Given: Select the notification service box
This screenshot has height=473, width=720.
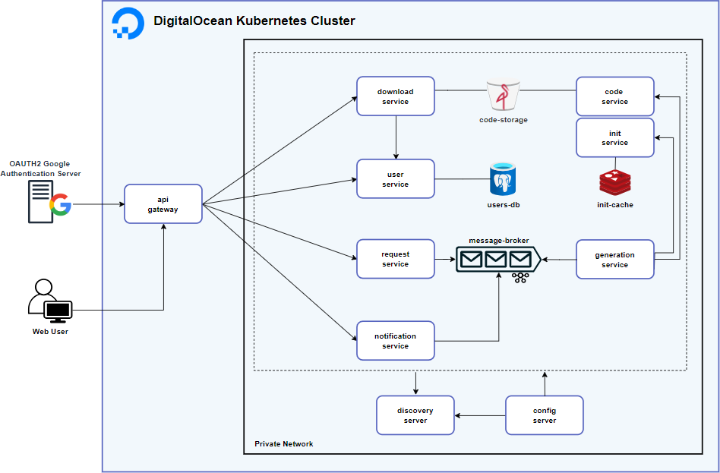Looking at the screenshot, I should 396,341.
